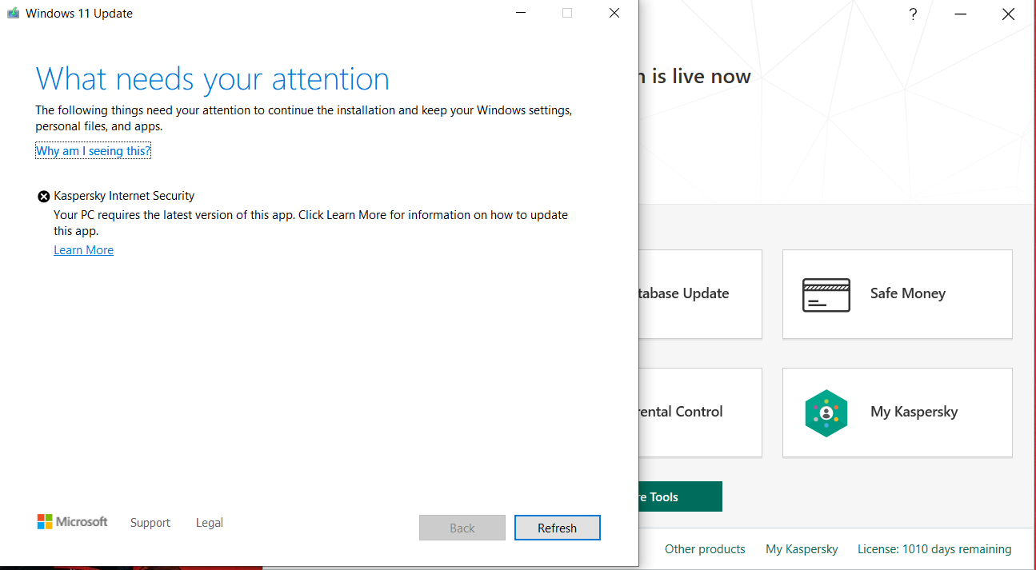
Task: Click the Refresh button
Action: pos(558,528)
